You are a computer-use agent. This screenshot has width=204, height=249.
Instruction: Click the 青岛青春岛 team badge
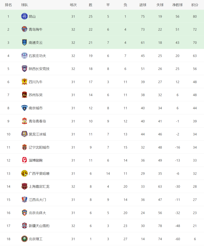coord(25,121)
